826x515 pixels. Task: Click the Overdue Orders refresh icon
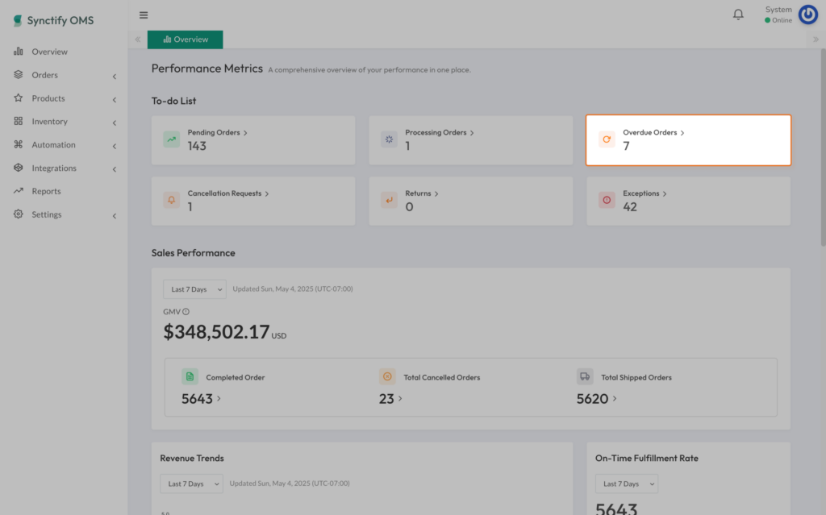607,139
